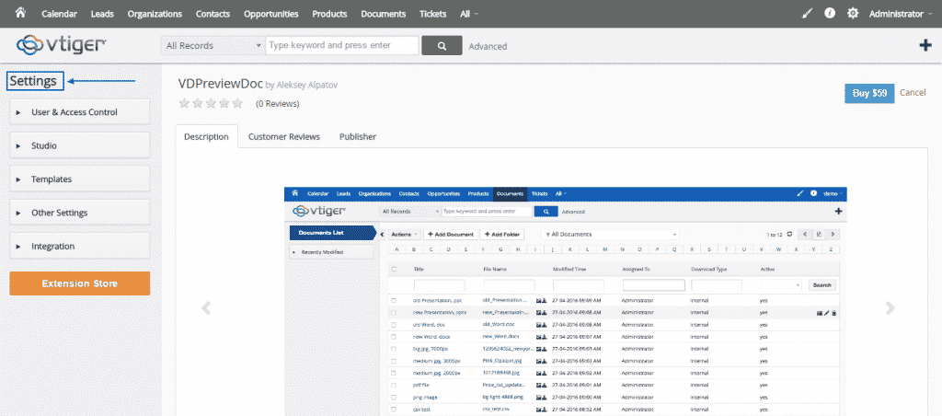Go to next screenshot with right arrow
This screenshot has height=416, width=942.
(x=890, y=308)
